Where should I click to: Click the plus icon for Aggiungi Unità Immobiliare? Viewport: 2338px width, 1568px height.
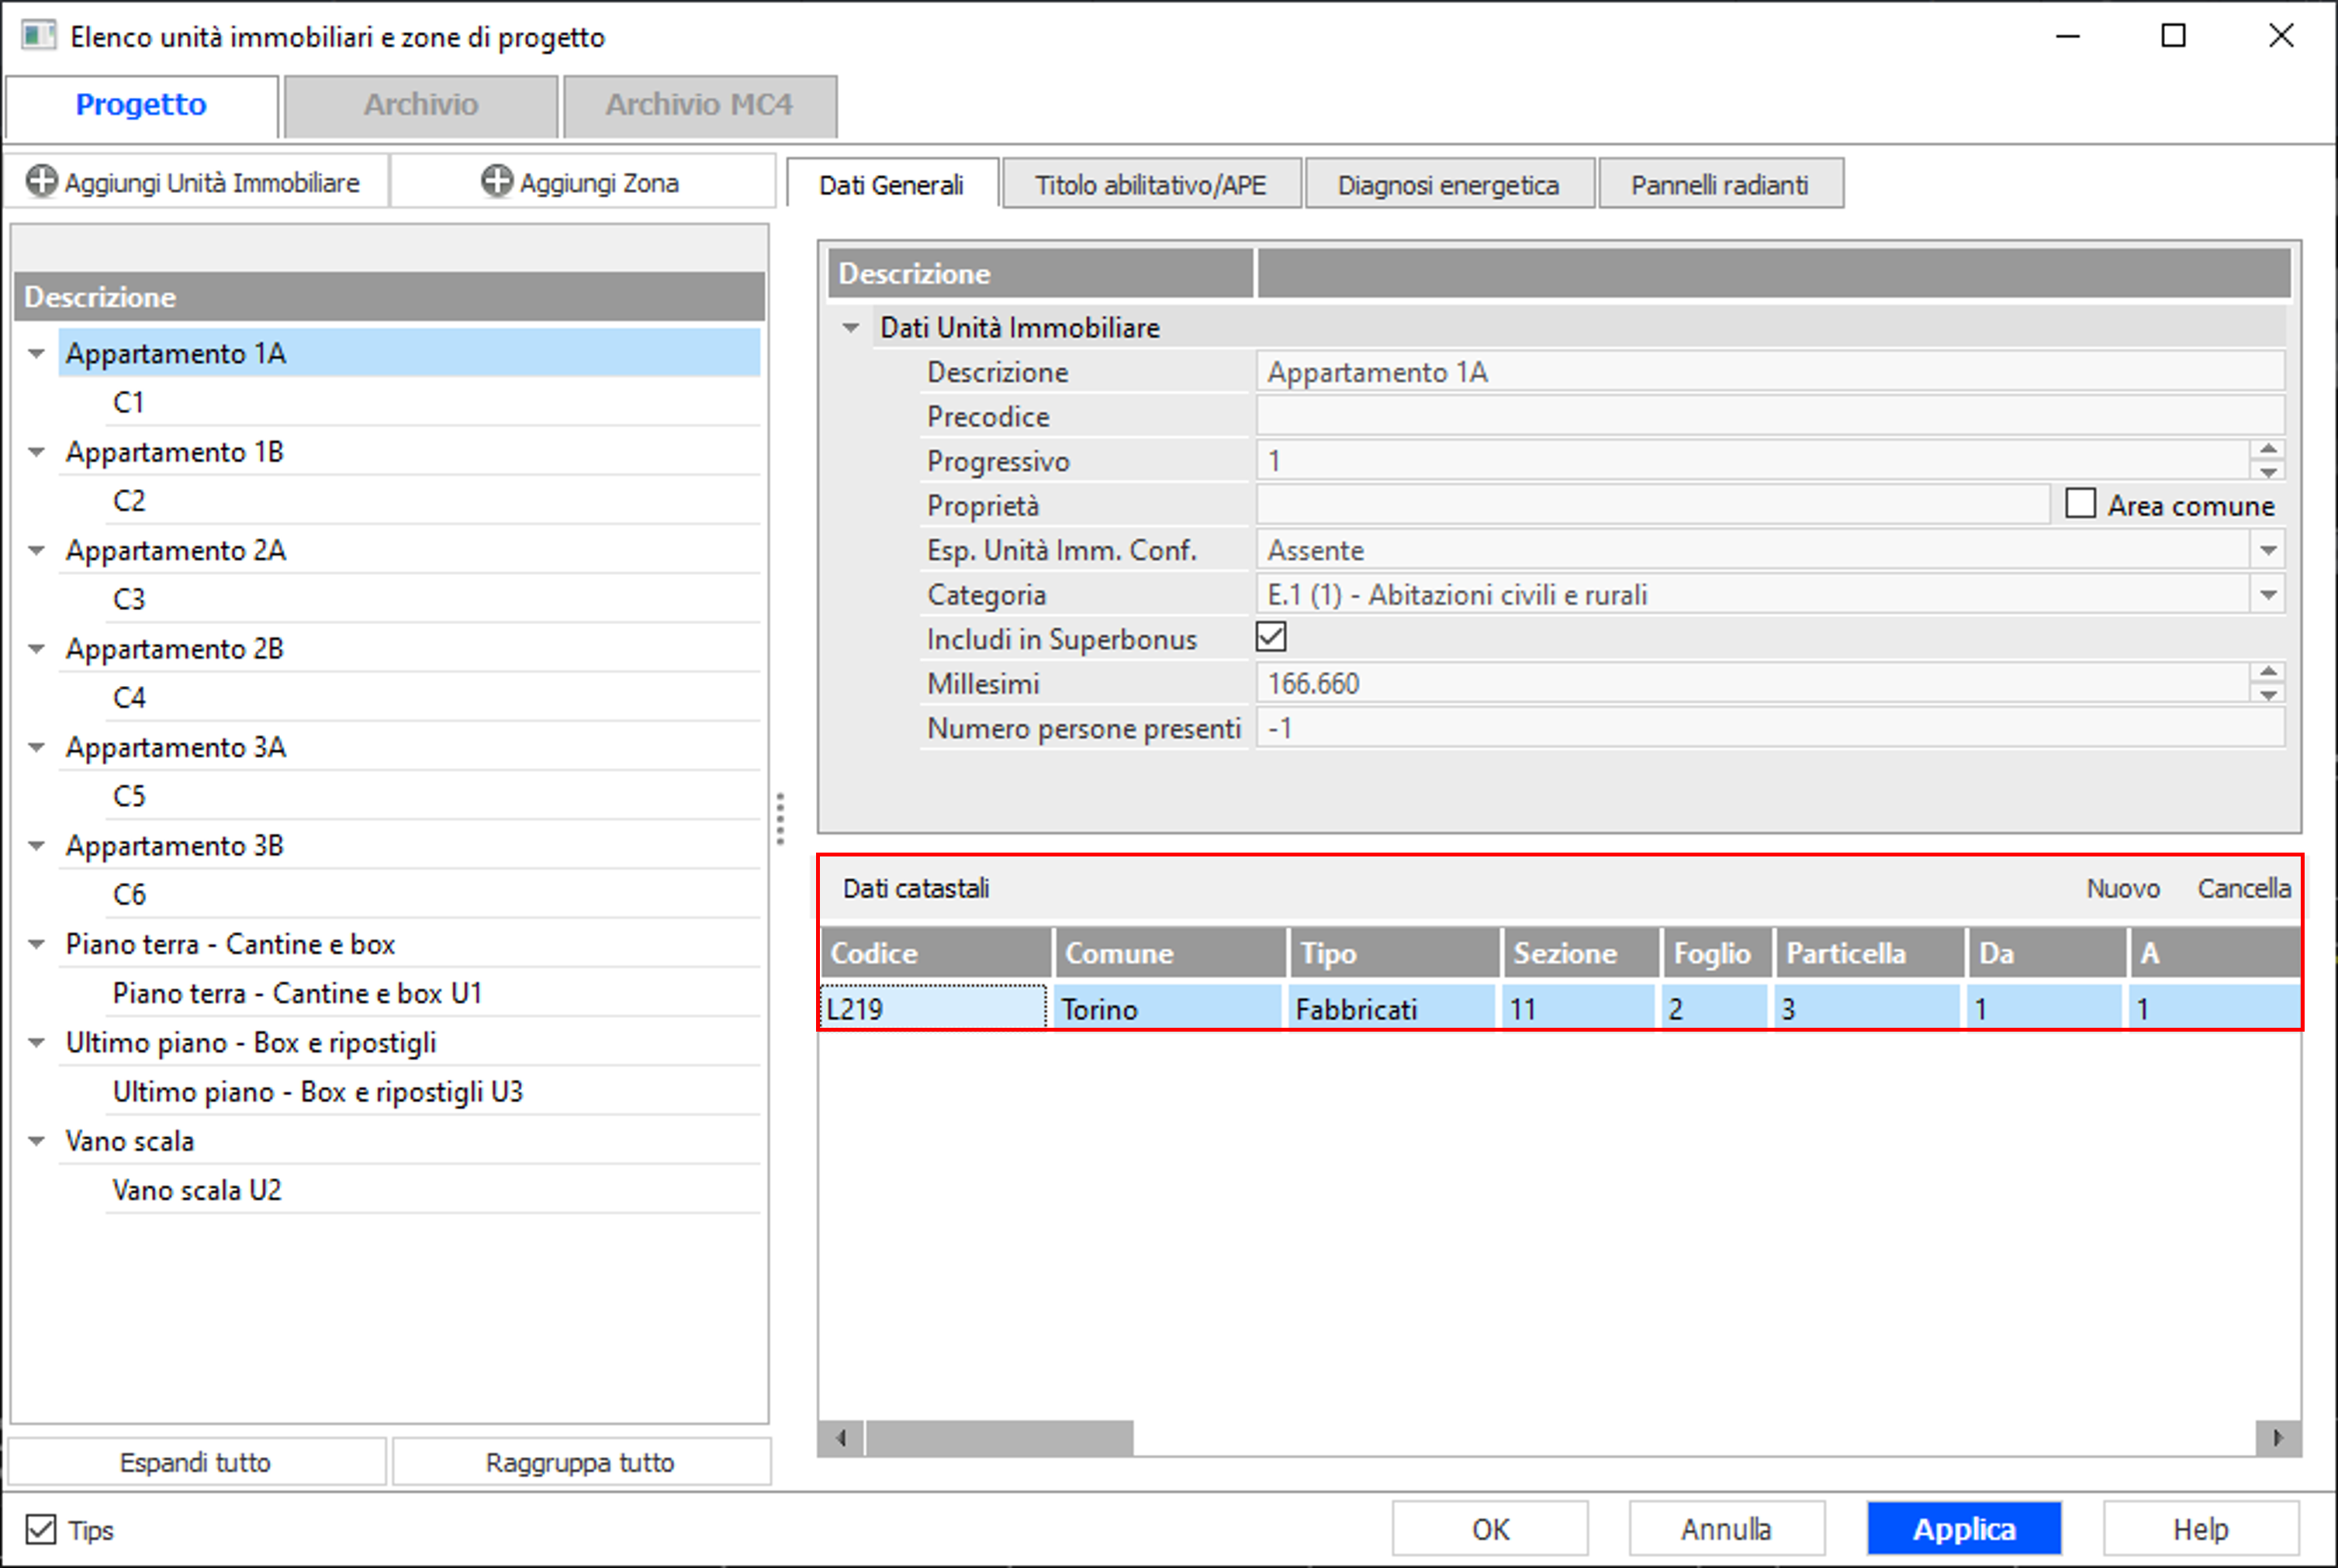tap(41, 181)
